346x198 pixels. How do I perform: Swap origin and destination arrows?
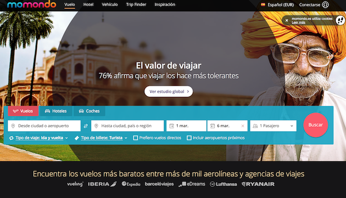(x=86, y=126)
